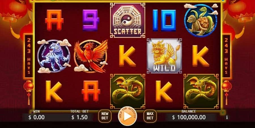Click the win amount $0.00 display
The image size is (255, 128).
36,117
